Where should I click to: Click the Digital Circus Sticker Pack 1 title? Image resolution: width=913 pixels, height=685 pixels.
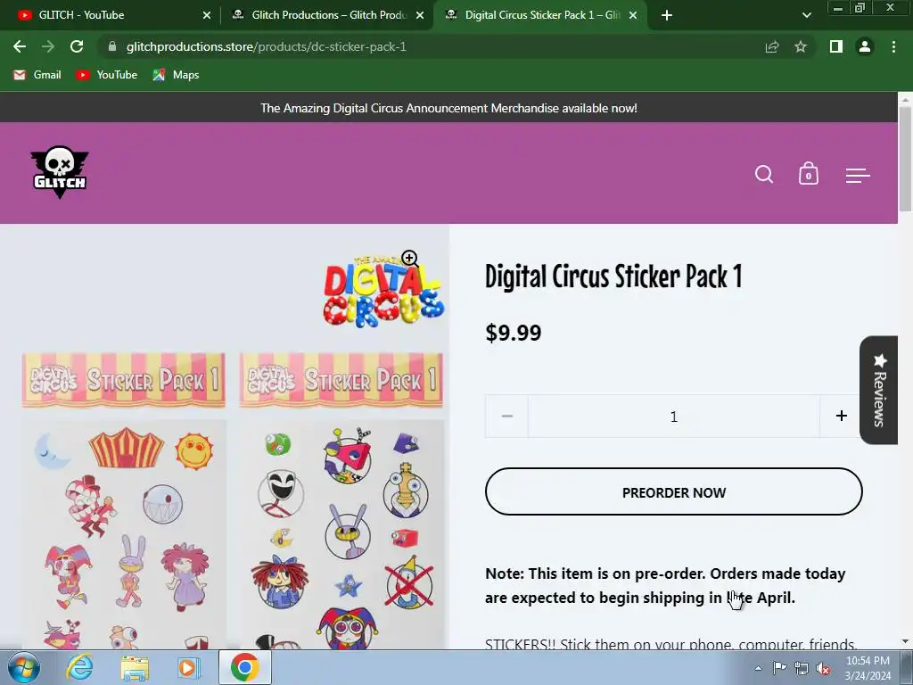tap(613, 276)
